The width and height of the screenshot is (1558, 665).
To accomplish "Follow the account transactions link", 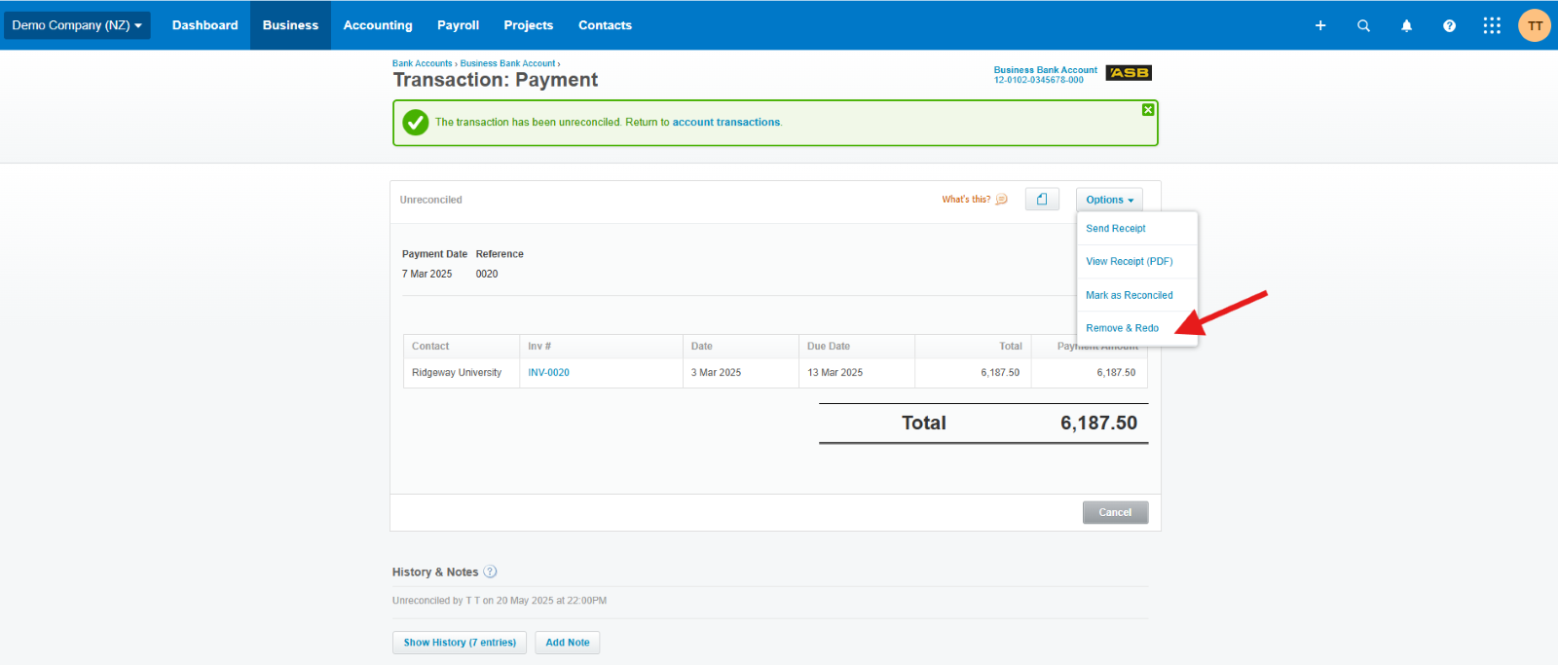I will (726, 122).
